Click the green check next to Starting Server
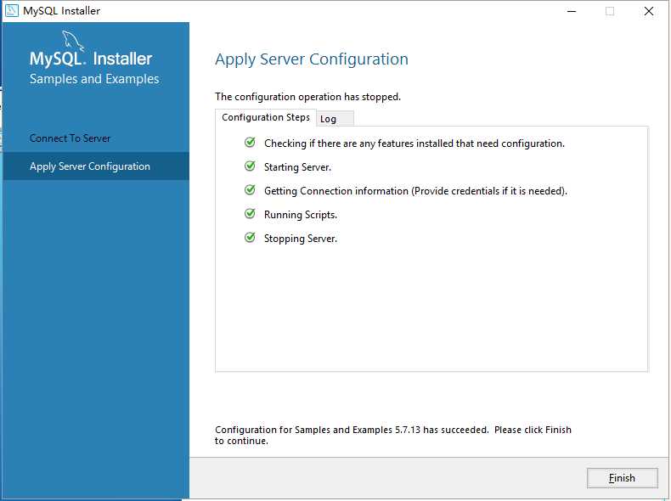This screenshot has height=501, width=671. 250,166
